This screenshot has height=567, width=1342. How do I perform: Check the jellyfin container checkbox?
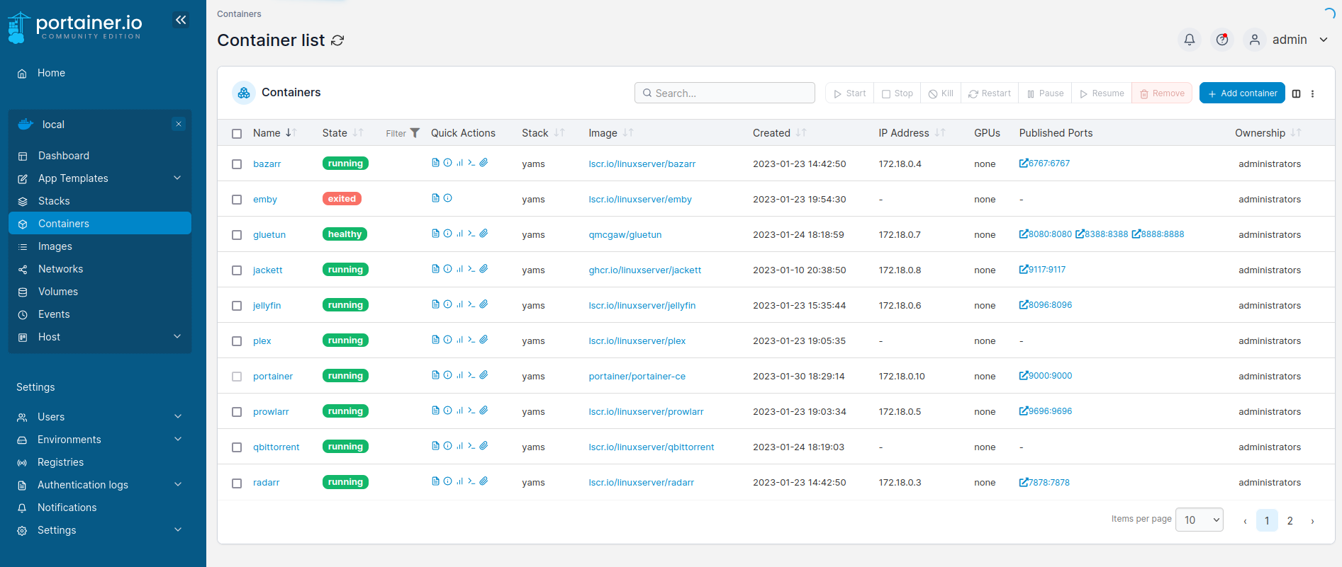coord(237,306)
